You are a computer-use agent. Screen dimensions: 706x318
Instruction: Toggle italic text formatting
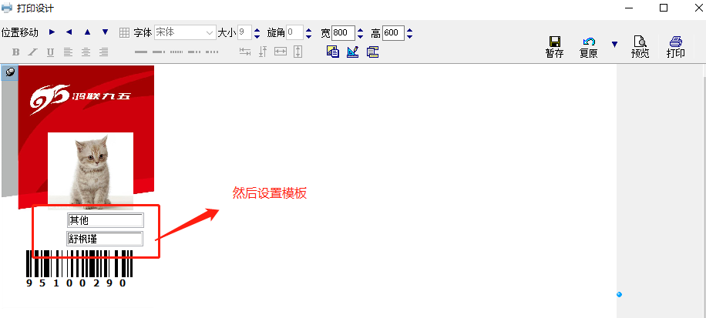pyautogui.click(x=32, y=52)
